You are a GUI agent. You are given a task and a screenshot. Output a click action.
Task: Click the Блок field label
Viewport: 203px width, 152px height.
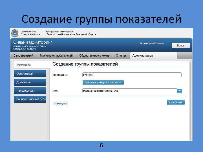[55, 91]
